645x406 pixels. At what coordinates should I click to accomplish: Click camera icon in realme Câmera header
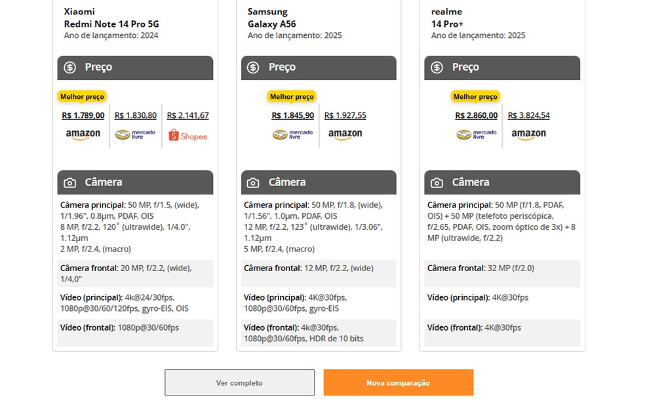coord(437,183)
